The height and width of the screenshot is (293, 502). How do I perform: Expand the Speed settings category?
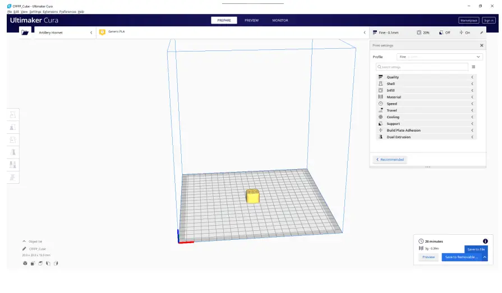[426, 104]
